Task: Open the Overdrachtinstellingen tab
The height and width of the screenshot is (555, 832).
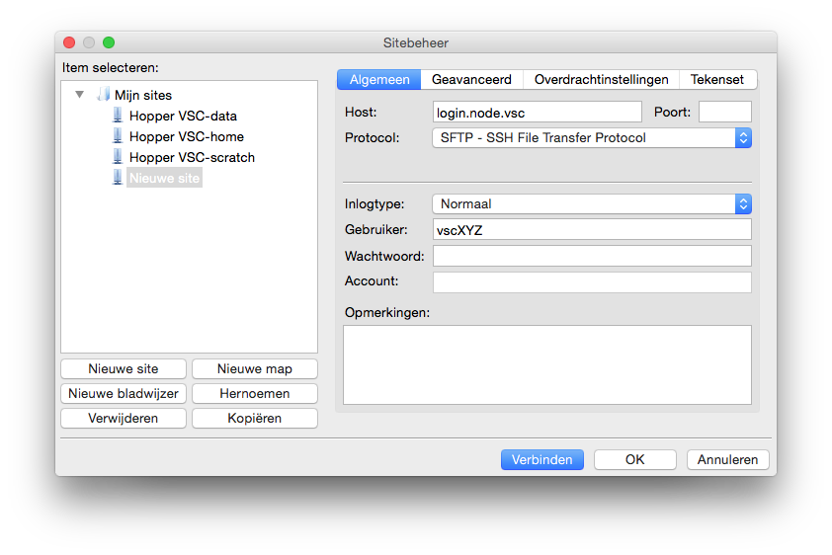Action: 601,80
